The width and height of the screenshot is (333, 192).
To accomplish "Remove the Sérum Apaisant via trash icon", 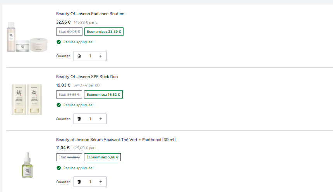I will click(79, 182).
